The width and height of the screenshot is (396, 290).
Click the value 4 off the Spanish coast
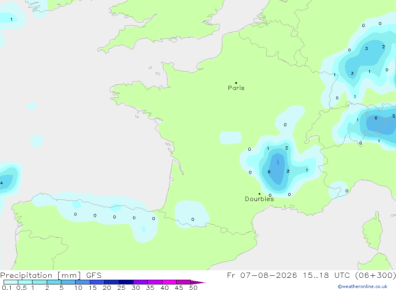click(2, 183)
